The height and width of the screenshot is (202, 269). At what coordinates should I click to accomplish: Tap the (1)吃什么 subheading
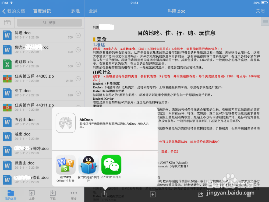click(102, 72)
